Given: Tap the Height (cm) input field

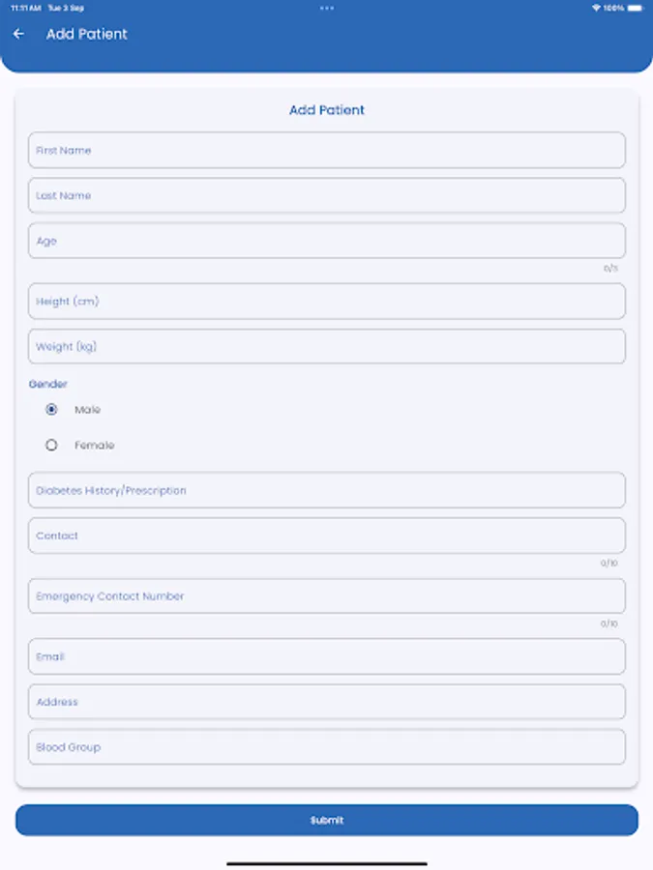Looking at the screenshot, I should pos(326,301).
